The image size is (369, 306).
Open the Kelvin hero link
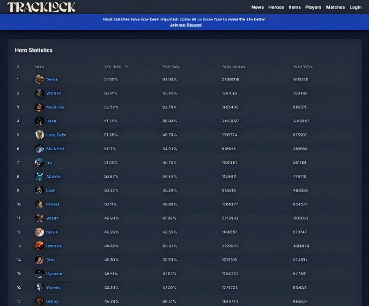pos(52,232)
